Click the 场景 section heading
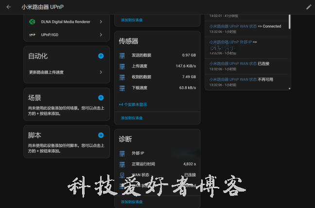Screen dimensions: 315x208 pos(35,98)
